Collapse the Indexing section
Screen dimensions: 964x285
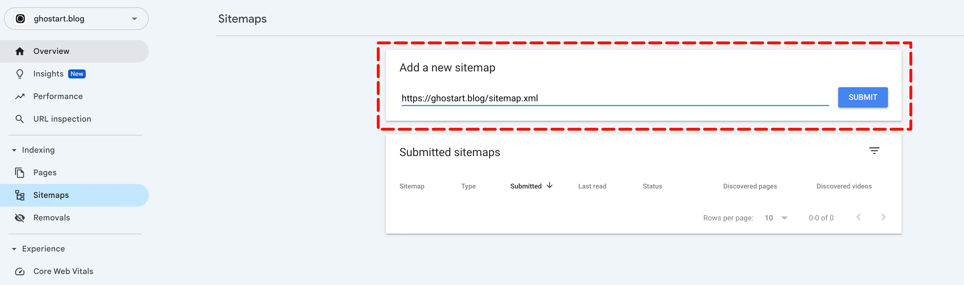tap(14, 150)
